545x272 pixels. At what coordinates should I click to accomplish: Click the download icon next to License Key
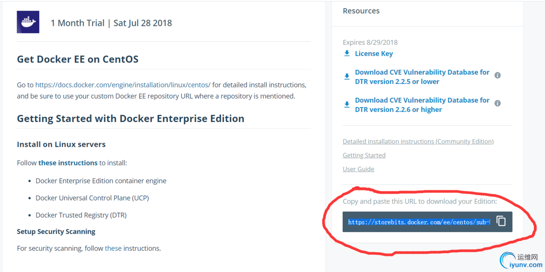[347, 54]
